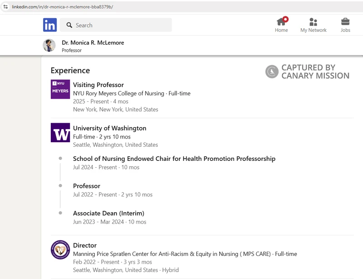Click the Professor role under University of Washington
The width and height of the screenshot is (363, 279).
click(87, 186)
